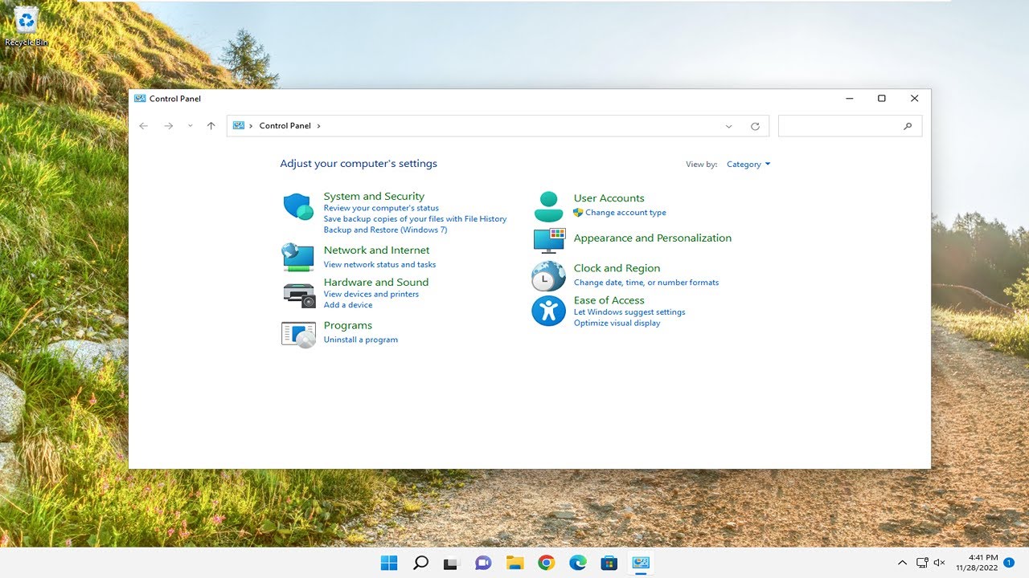Click the Network and Internet globe icon

click(297, 257)
